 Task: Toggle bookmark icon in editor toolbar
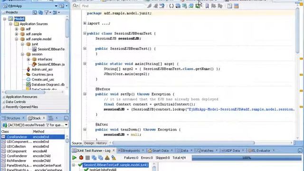207,6
